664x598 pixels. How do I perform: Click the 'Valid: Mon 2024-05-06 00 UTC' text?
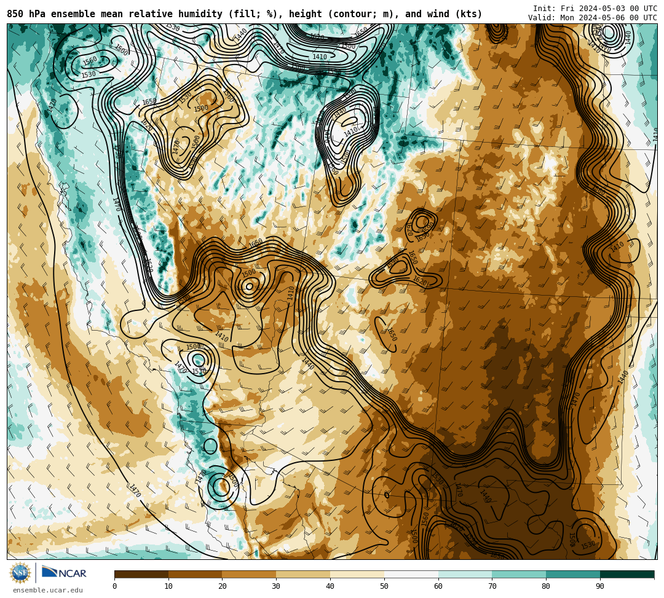click(x=593, y=18)
